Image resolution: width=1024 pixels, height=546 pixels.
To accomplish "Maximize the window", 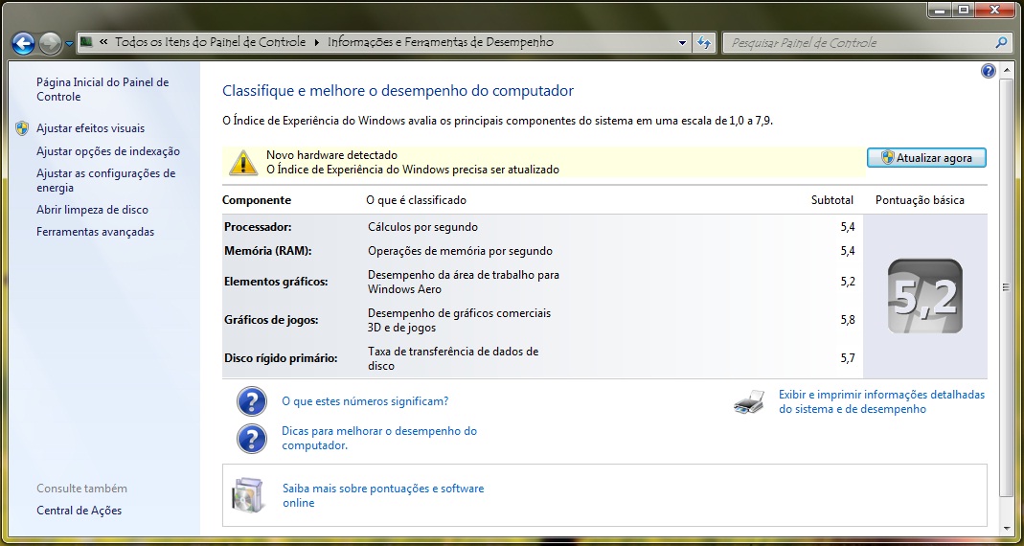I will tap(964, 10).
